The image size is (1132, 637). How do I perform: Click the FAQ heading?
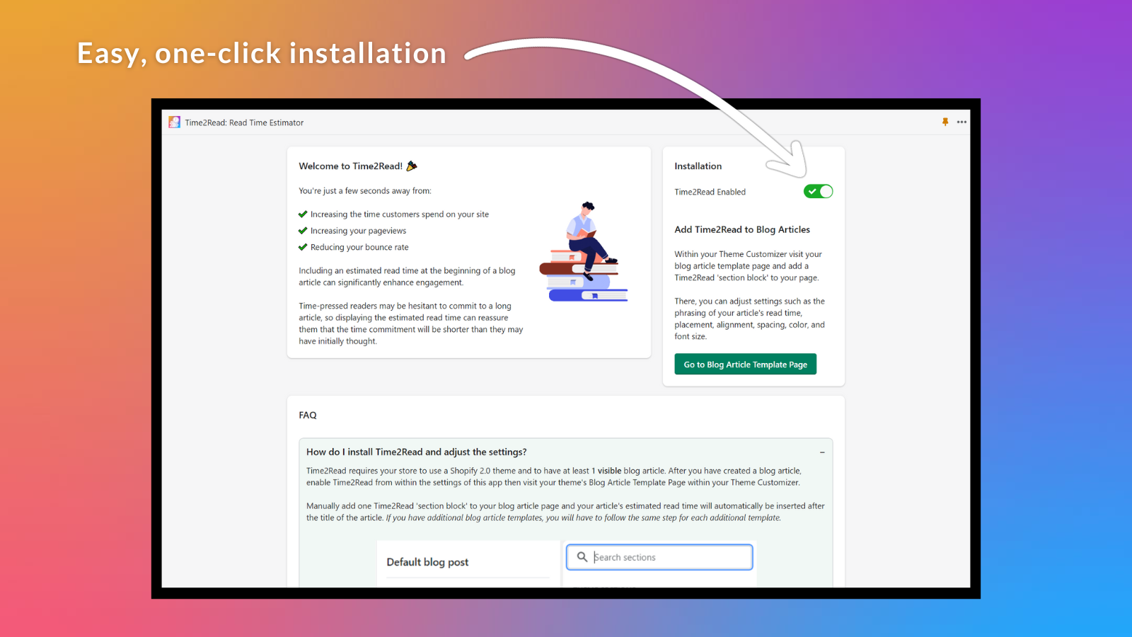click(308, 415)
